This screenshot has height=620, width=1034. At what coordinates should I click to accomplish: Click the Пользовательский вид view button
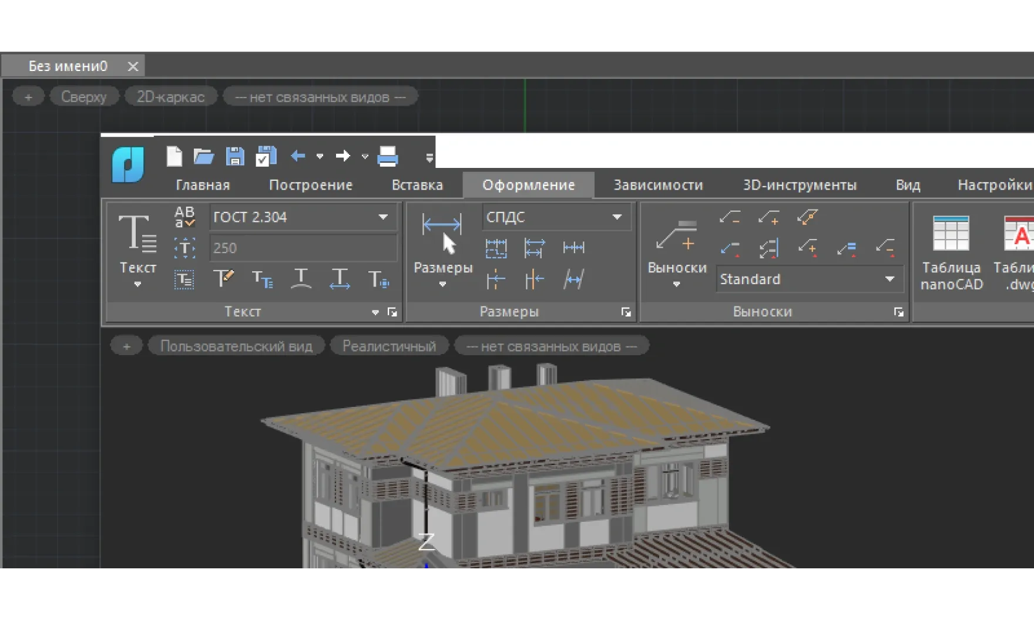point(236,346)
